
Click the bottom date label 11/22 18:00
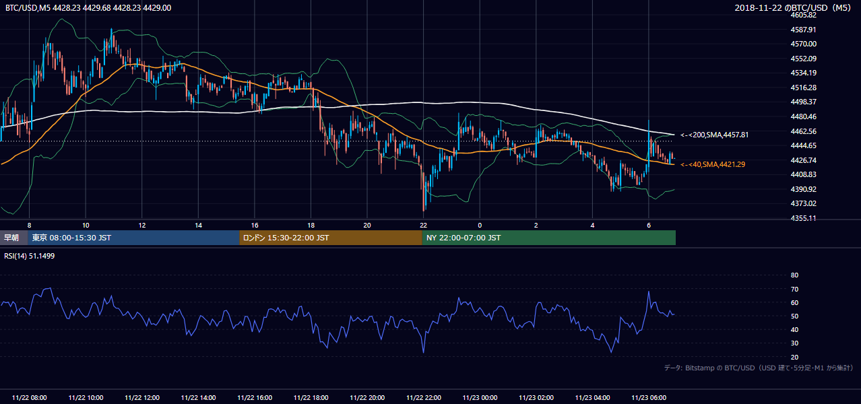(311, 398)
